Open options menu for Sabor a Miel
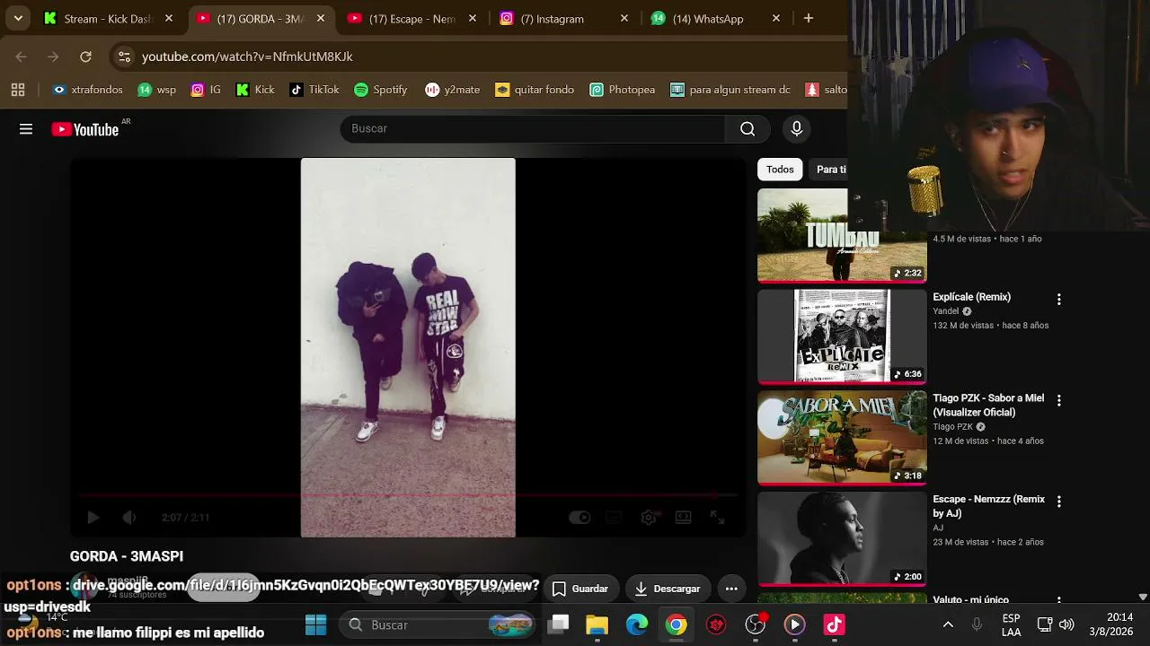 [x=1058, y=401]
